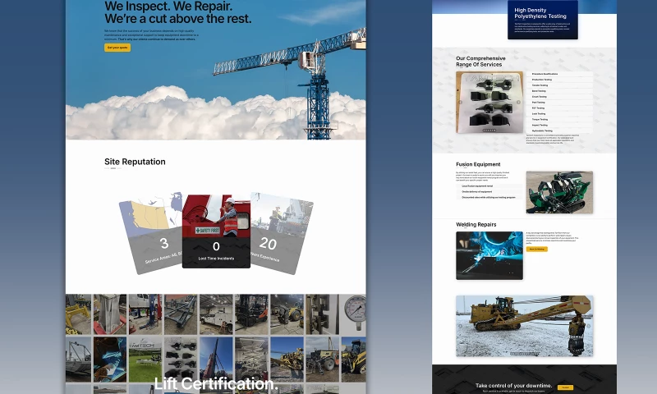Select 'Peel Testing' in services list
The width and height of the screenshot is (657, 394).
559,103
